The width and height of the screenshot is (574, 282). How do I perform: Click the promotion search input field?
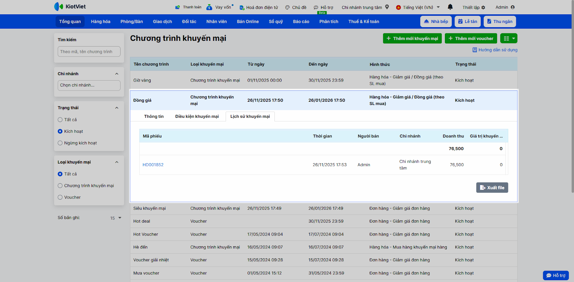click(x=89, y=52)
